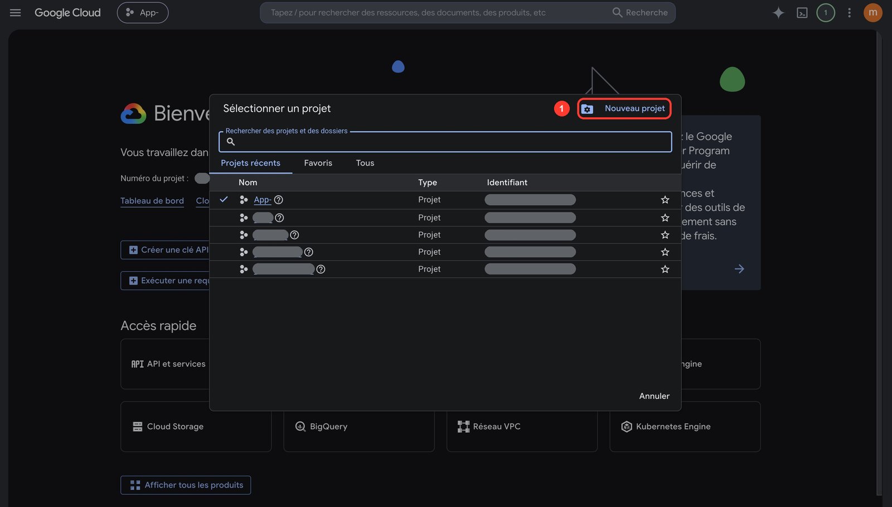Select the App- project link
Viewport: 892px width, 507px height.
262,200
